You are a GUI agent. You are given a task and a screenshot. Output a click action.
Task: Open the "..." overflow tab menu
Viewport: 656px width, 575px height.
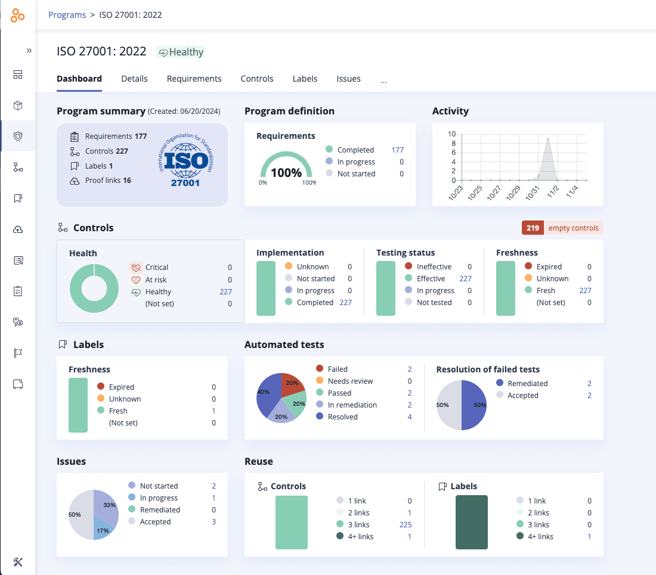pos(383,79)
